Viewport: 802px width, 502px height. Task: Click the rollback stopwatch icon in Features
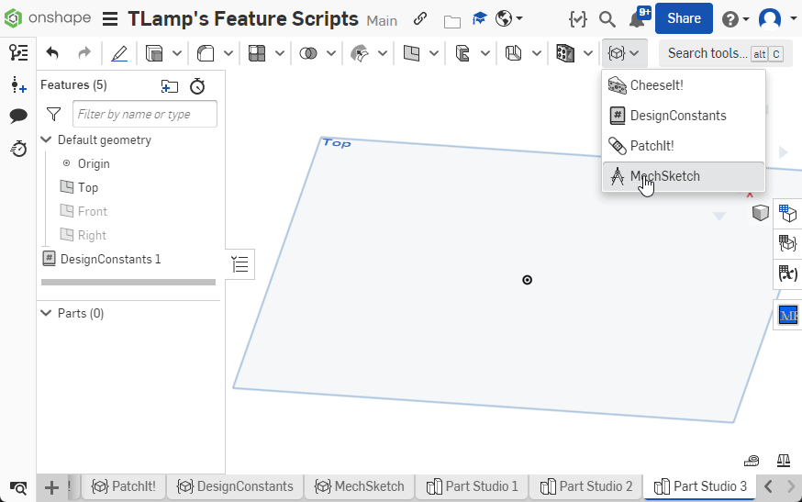pos(197,86)
